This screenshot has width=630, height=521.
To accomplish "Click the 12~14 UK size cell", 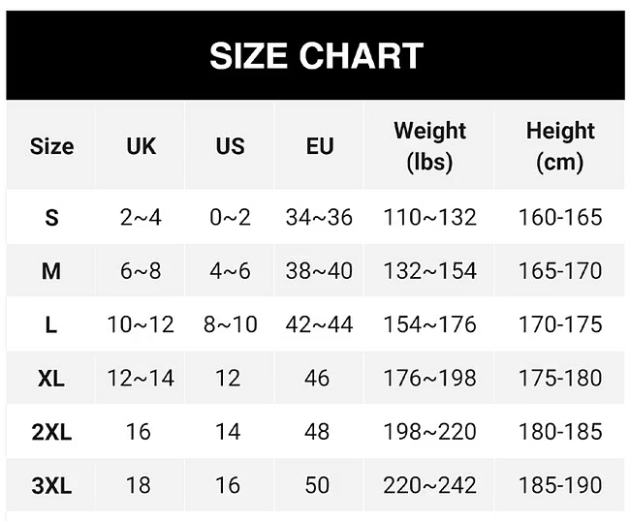I will click(141, 378).
